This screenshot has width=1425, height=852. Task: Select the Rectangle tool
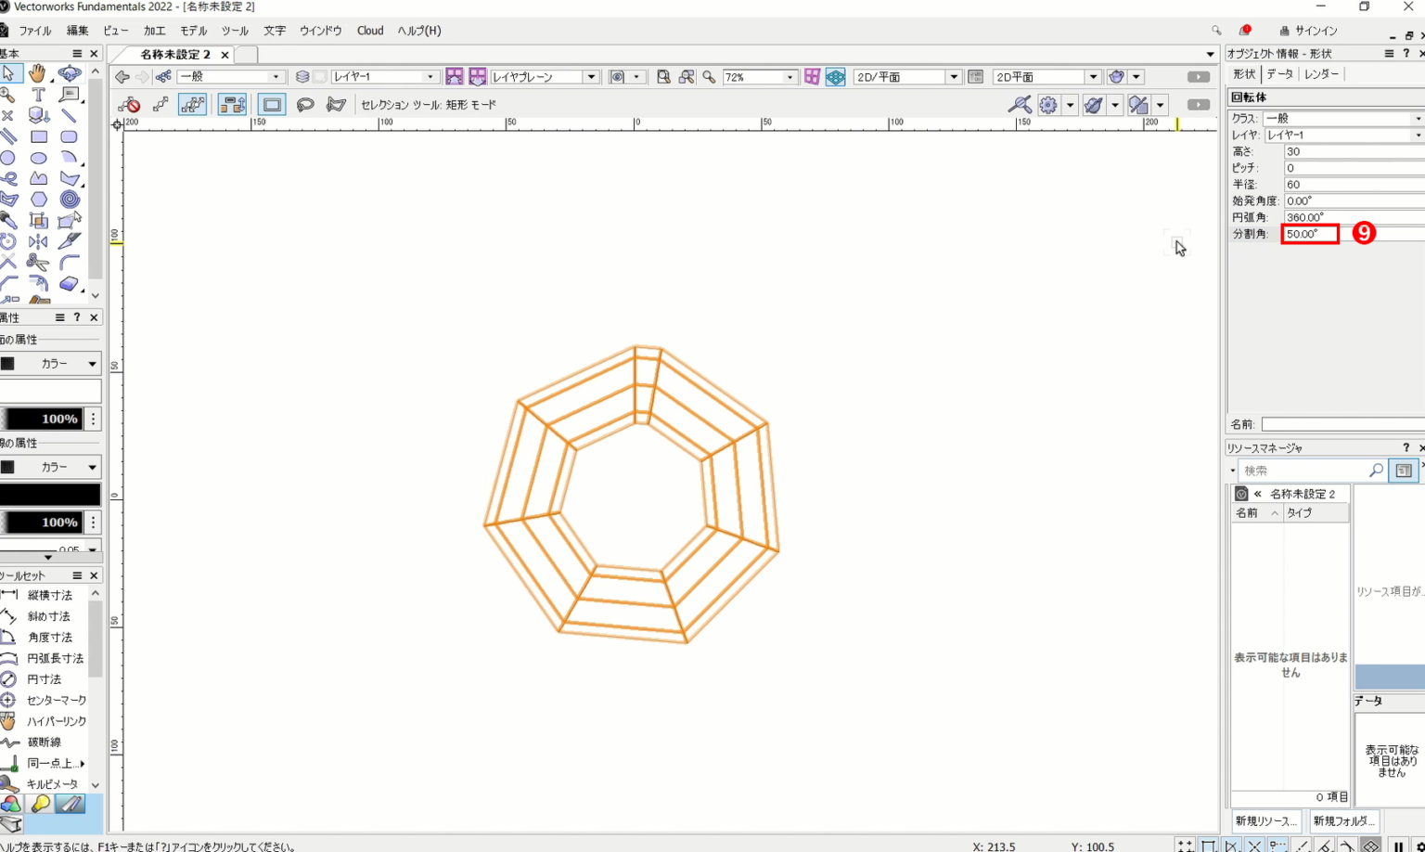[x=38, y=136]
